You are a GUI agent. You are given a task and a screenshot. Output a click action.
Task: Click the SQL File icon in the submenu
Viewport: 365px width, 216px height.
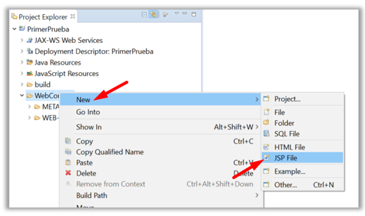tap(266, 133)
